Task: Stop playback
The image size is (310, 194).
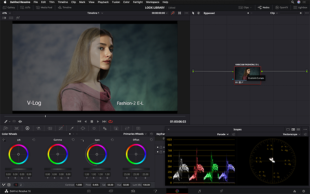Action: 92,122
